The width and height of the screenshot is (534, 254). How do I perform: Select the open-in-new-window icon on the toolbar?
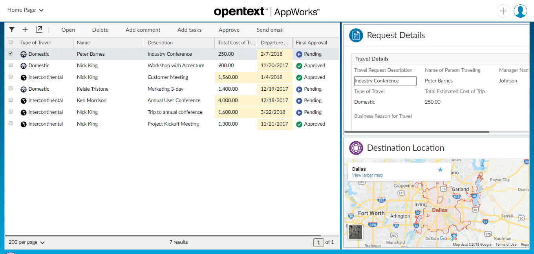click(38, 29)
